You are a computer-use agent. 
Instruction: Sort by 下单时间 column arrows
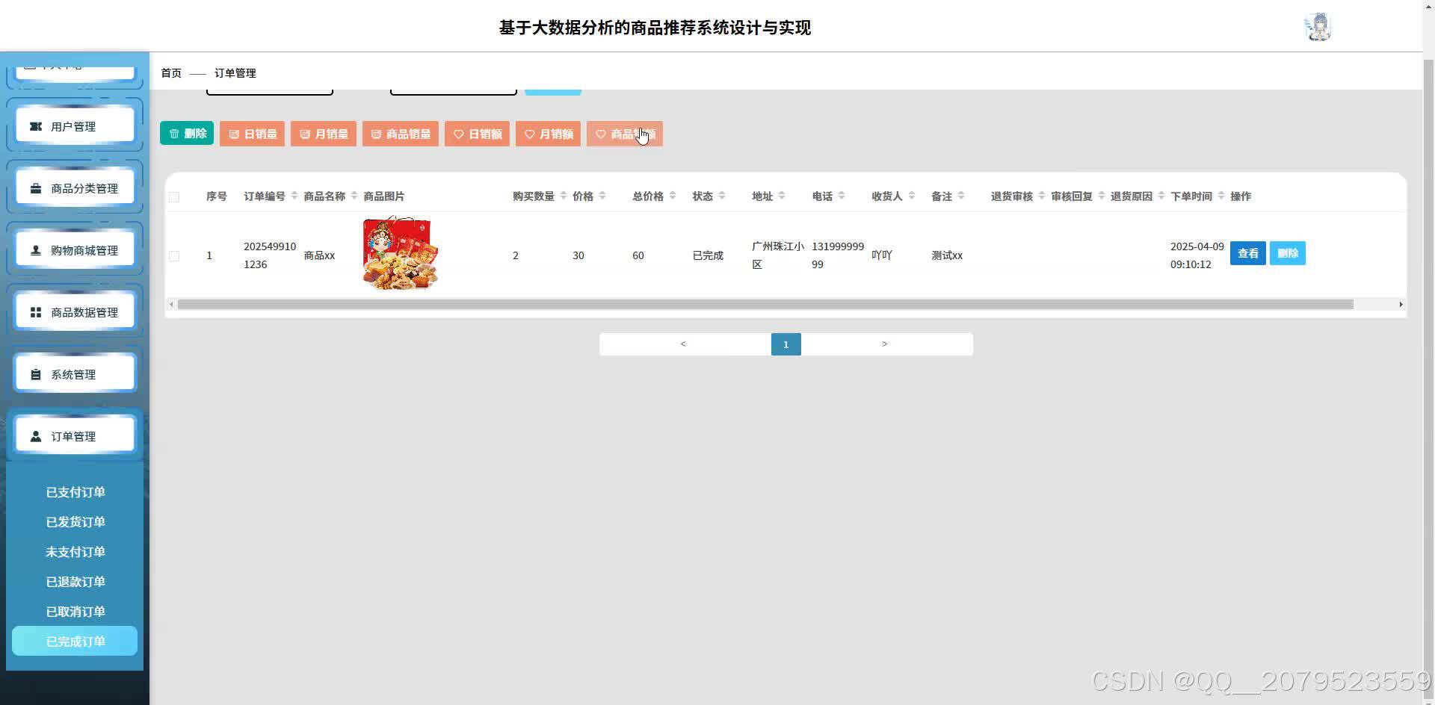[1221, 196]
